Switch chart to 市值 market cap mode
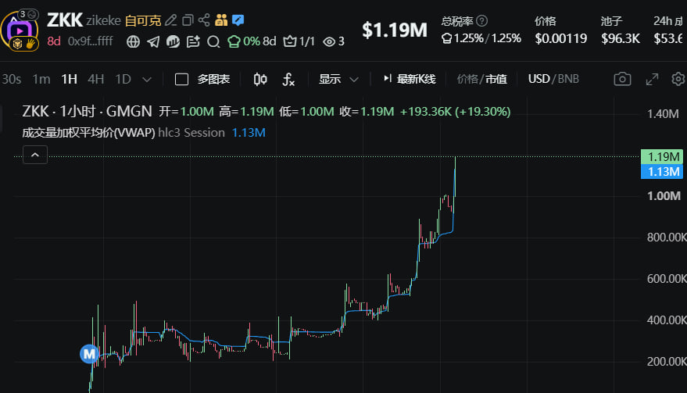687x393 pixels. [496, 79]
